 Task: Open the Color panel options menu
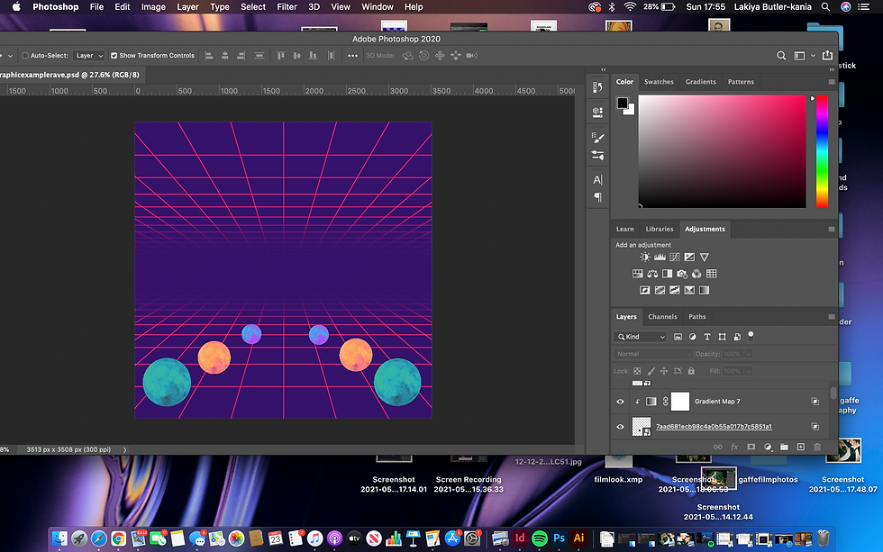coord(831,82)
